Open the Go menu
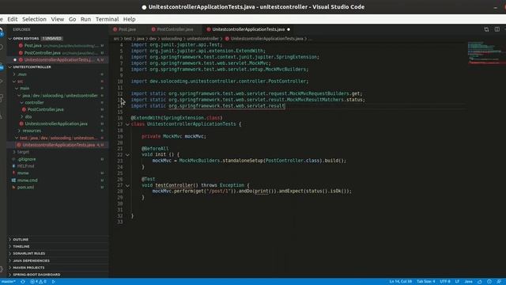Image resolution: width=506 pixels, height=285 pixels. coord(72,19)
